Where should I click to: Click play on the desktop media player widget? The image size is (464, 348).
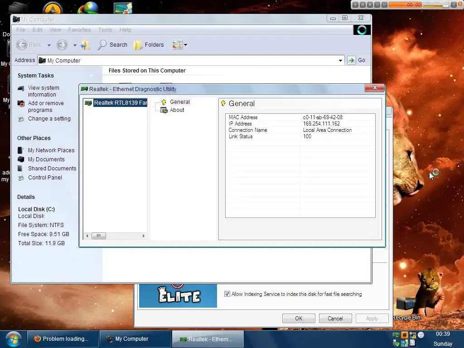click(x=355, y=5)
